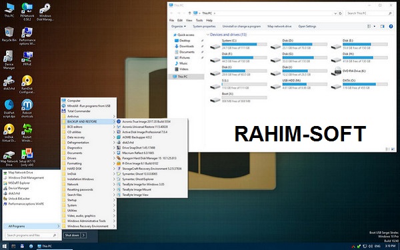Expand the Organize dropdown

[x=179, y=26]
